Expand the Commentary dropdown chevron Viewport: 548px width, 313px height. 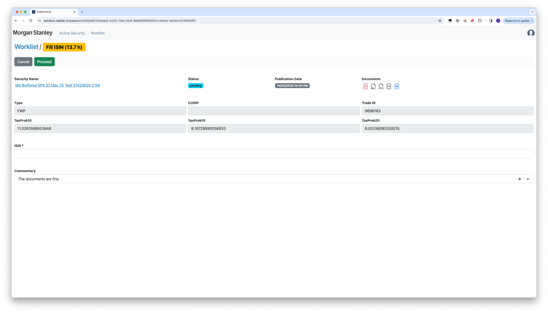pyautogui.click(x=528, y=179)
